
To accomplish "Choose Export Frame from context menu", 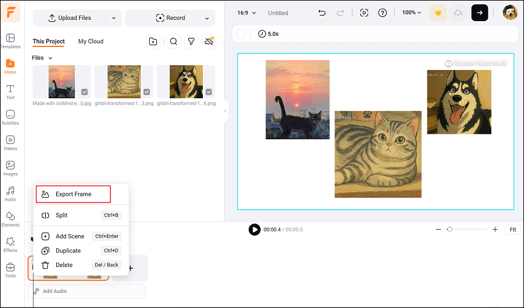I will (73, 194).
